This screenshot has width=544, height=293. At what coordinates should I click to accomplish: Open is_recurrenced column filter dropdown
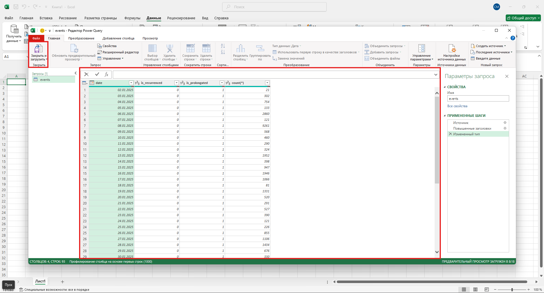176,83
